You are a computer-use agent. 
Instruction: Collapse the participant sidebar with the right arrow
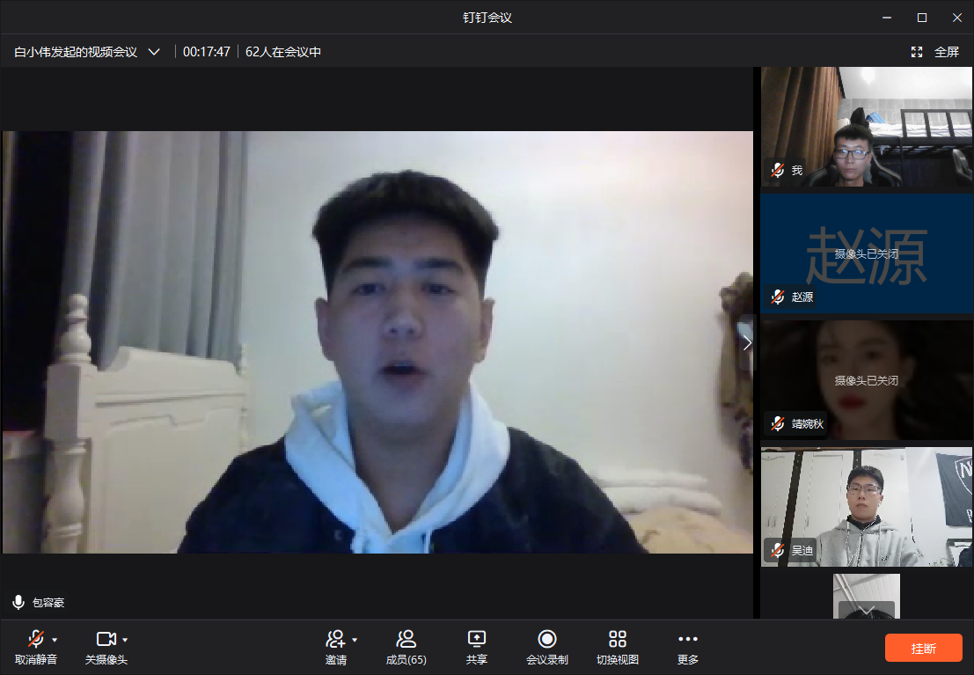pyautogui.click(x=747, y=343)
